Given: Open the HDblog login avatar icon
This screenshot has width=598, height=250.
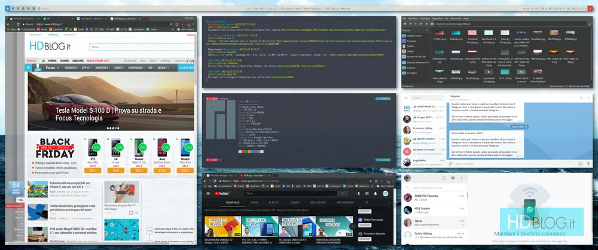Looking at the screenshot, I should point(37,69).
